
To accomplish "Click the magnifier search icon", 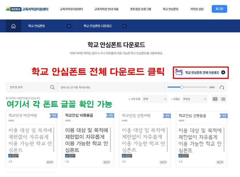I will pos(52,87).
